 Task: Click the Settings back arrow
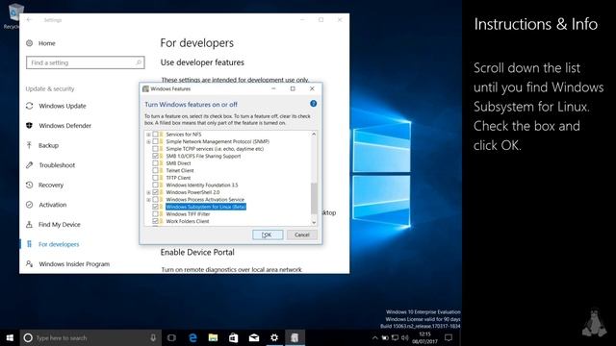click(x=29, y=19)
